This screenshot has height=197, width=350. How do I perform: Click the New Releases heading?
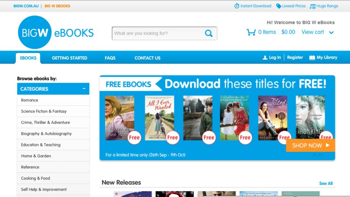121,183
